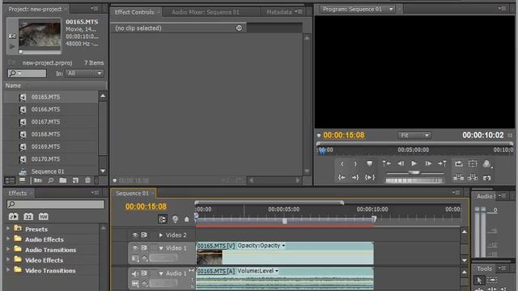518x291 pixels.
Task: Toggle the 32-bit Color effects filter icon
Action: pos(28,217)
